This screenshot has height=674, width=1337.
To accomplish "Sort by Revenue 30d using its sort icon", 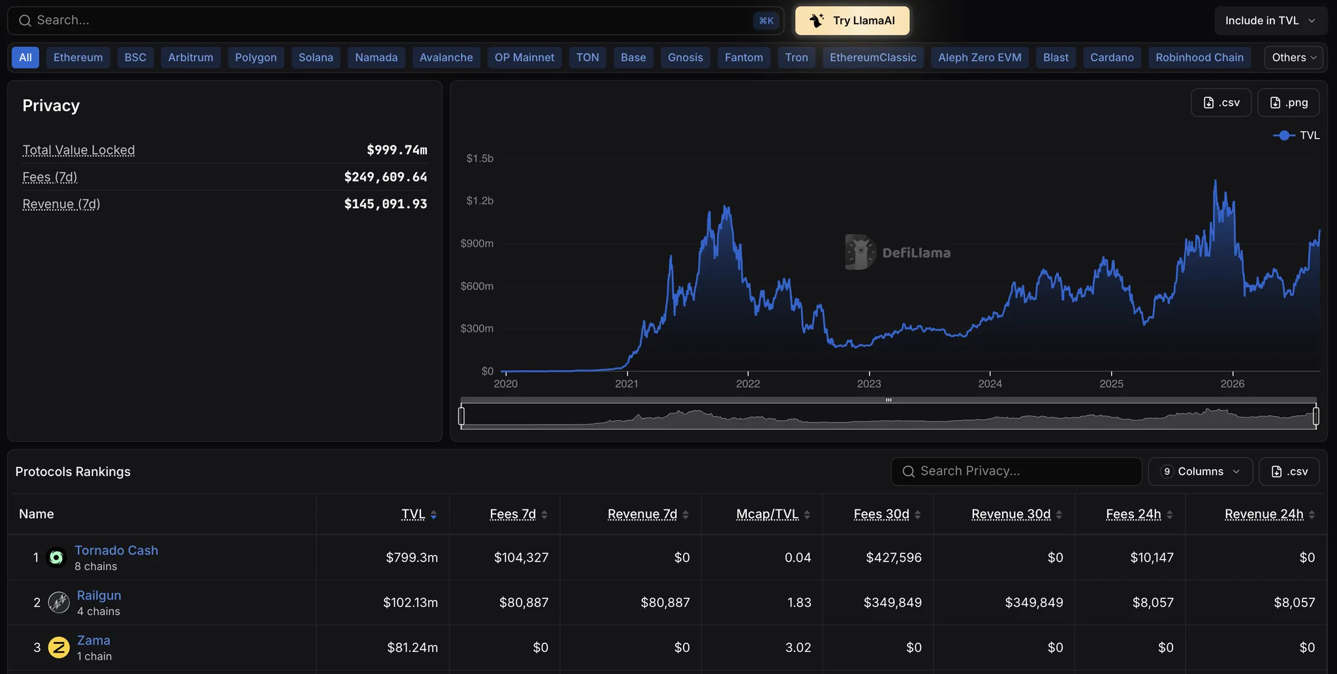I will click(x=1059, y=515).
